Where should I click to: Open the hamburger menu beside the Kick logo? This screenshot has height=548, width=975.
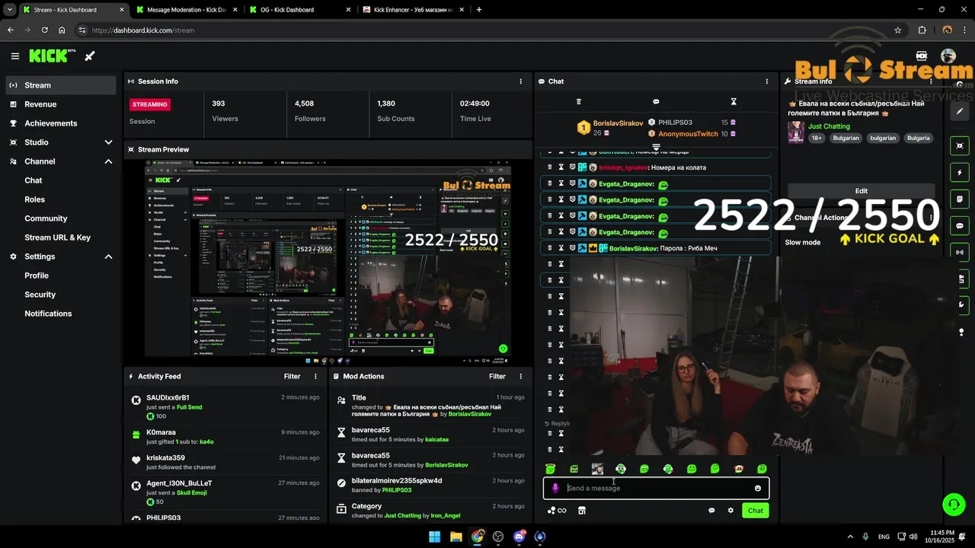click(14, 56)
